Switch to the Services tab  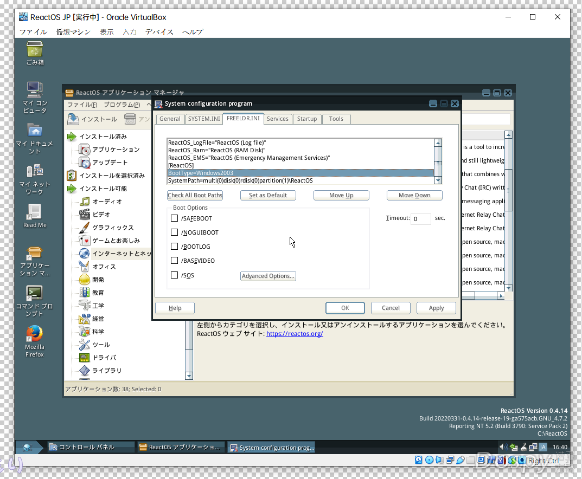(277, 119)
